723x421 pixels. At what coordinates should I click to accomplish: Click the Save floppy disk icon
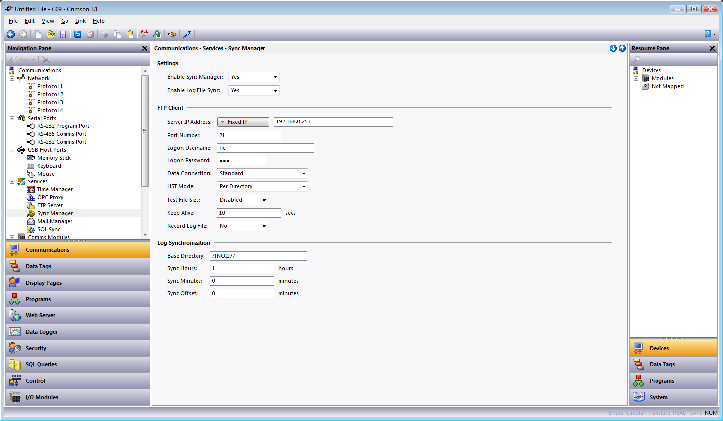coord(63,34)
